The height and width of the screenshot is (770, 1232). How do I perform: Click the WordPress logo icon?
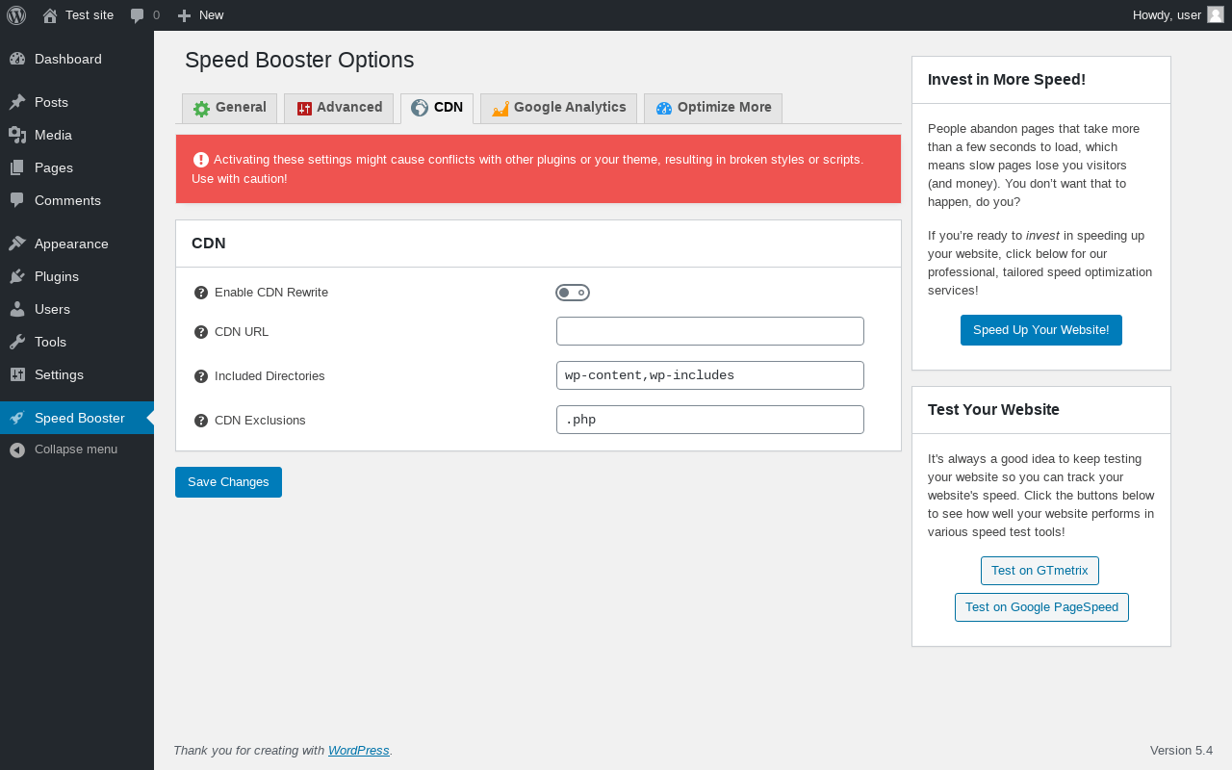[16, 14]
